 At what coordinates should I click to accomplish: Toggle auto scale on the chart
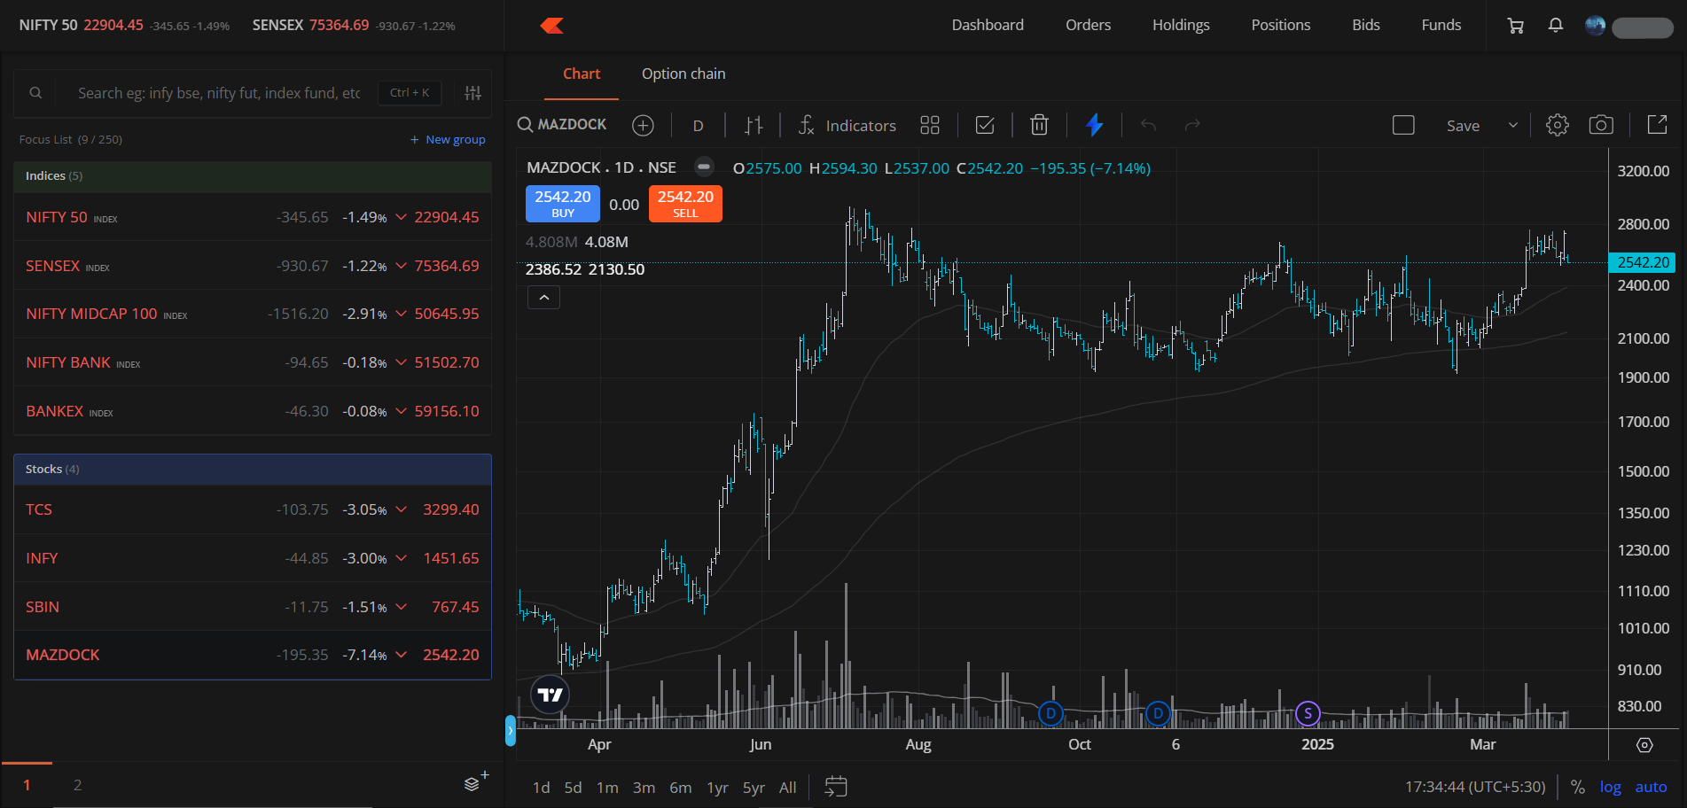[x=1651, y=787]
